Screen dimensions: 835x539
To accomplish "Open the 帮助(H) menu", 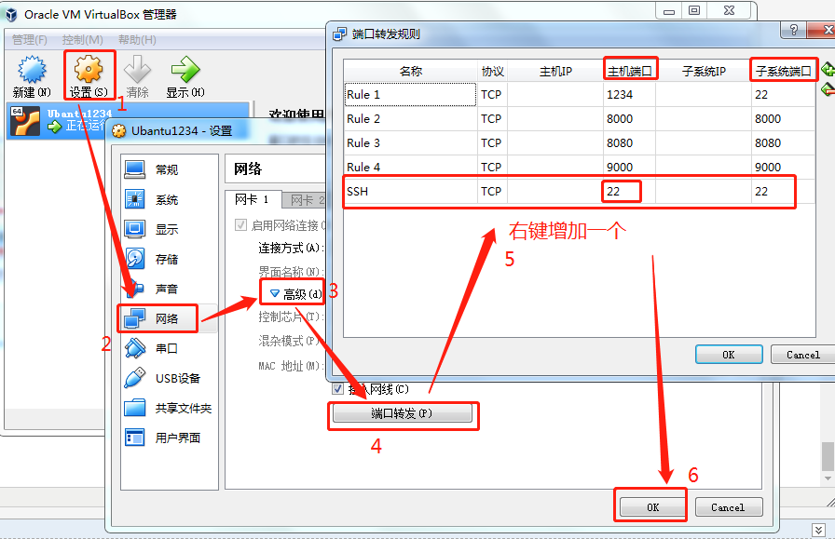I will [137, 40].
